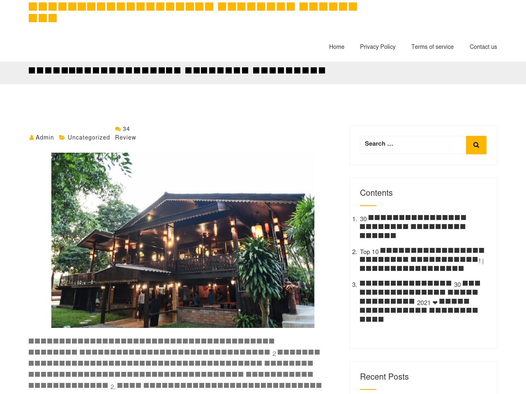Click the Recent Posts widget heading

[384, 377]
